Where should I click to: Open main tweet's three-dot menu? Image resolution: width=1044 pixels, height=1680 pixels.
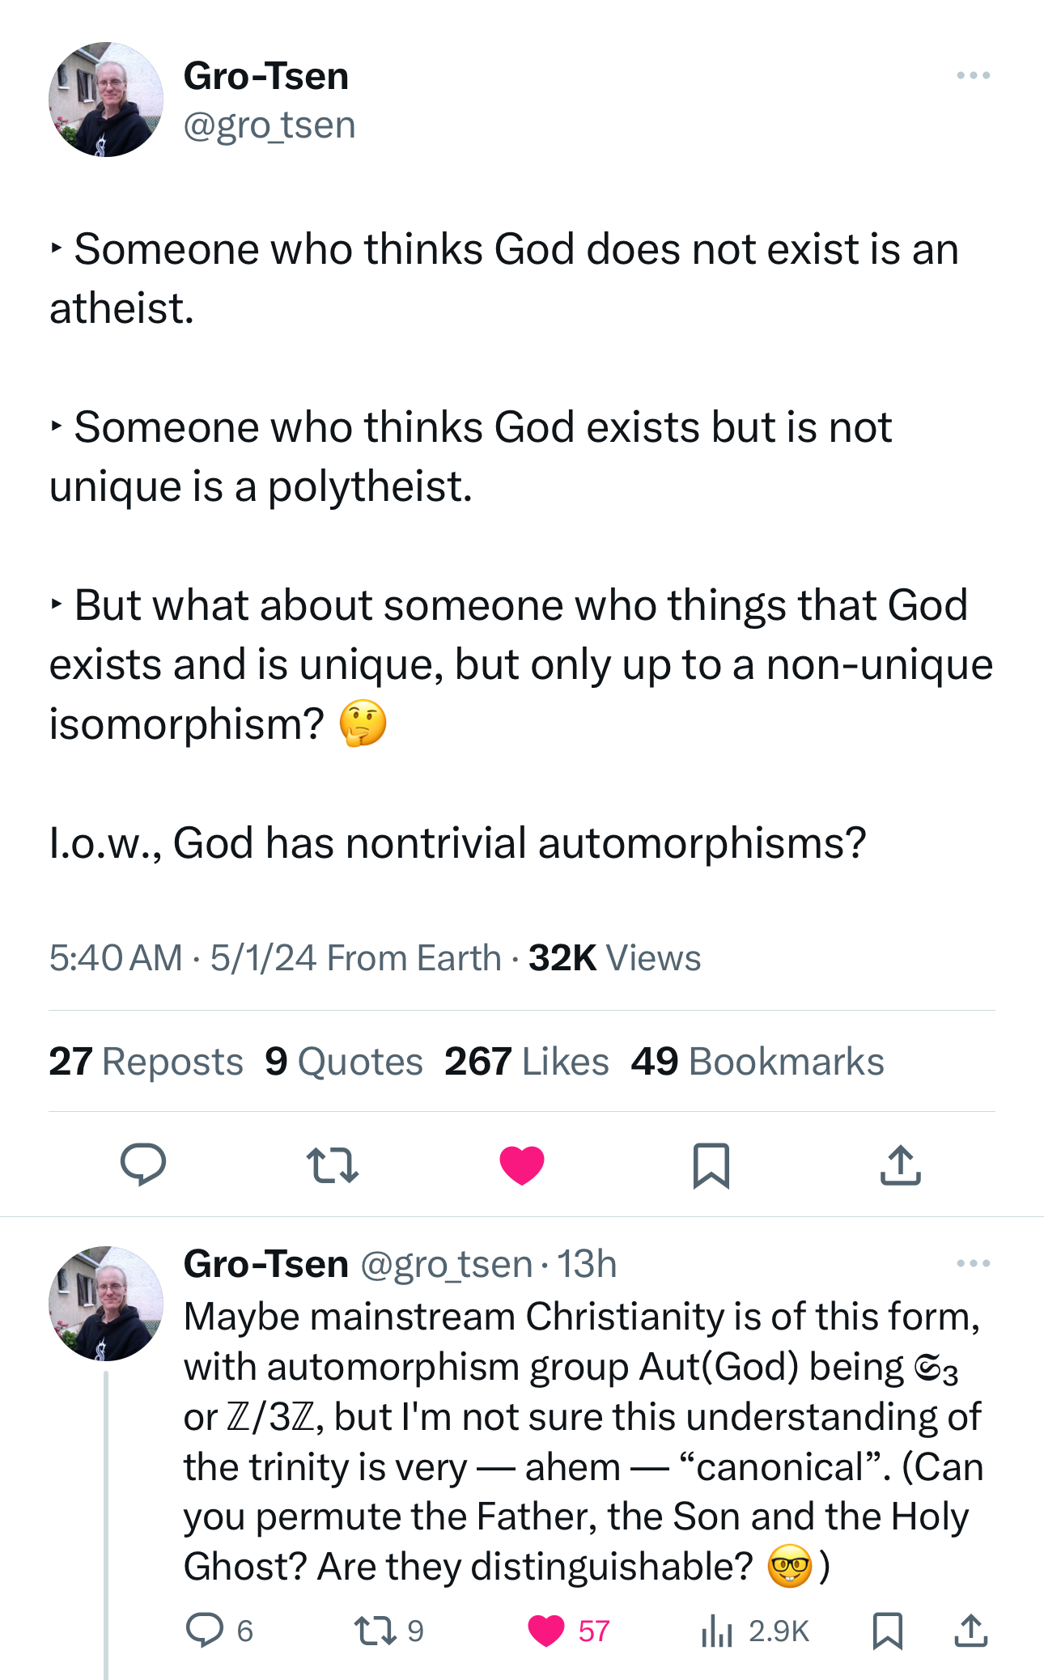(973, 75)
